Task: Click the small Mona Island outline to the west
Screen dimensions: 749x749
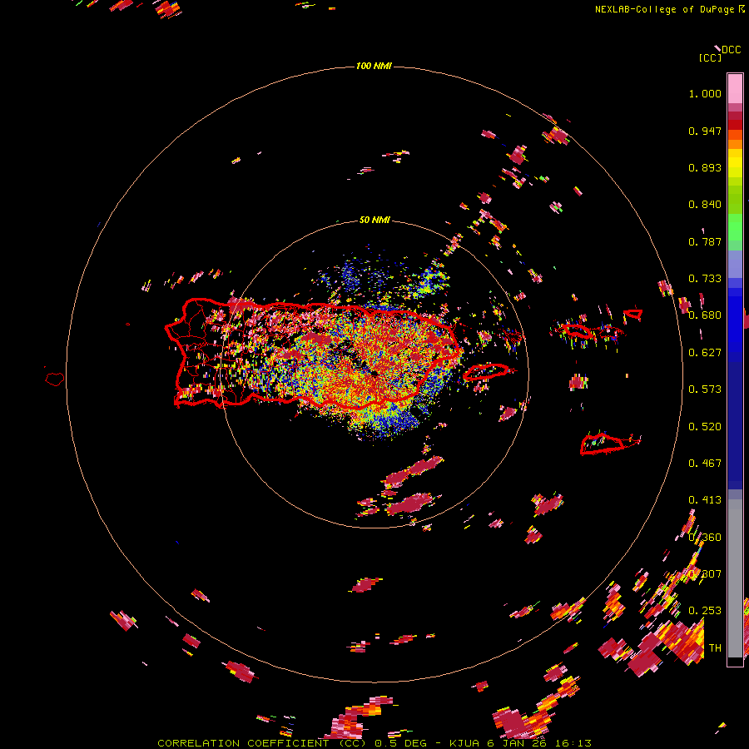Action: tap(55, 379)
